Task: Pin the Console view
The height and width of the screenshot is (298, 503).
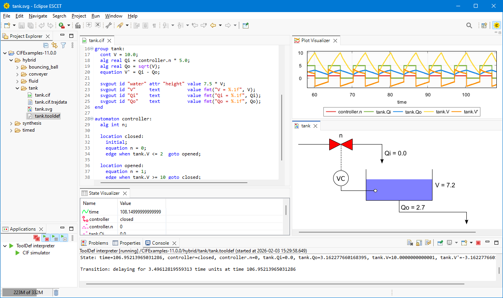Action: point(441,242)
